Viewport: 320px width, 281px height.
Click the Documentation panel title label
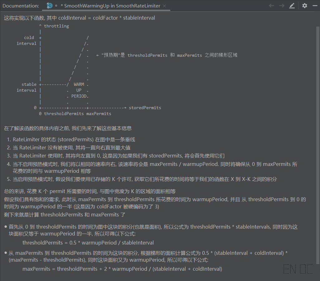(21, 6)
